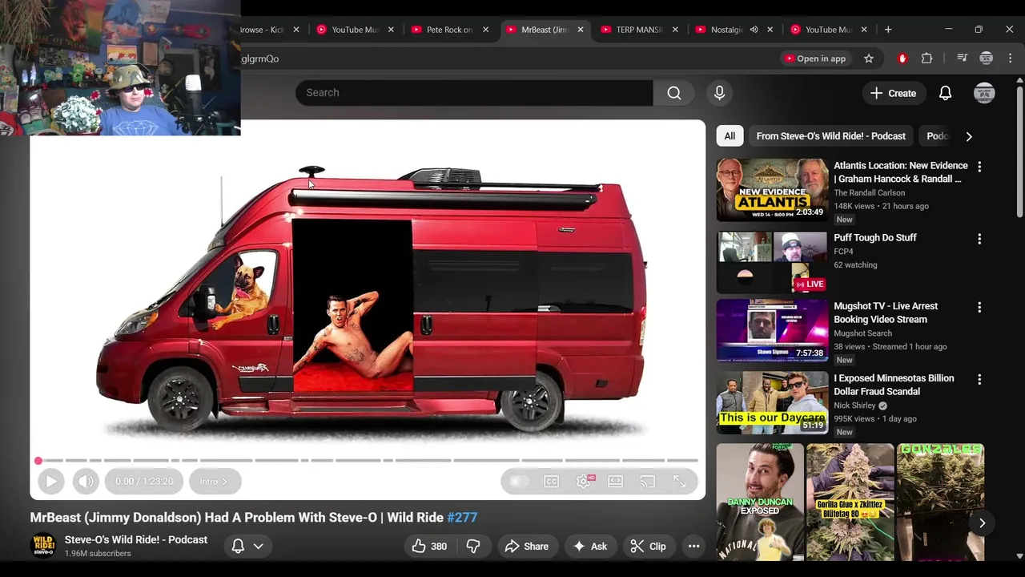This screenshot has height=577, width=1025.
Task: Mute the Nostalgic tab via its speaker icon
Action: pyautogui.click(x=754, y=30)
